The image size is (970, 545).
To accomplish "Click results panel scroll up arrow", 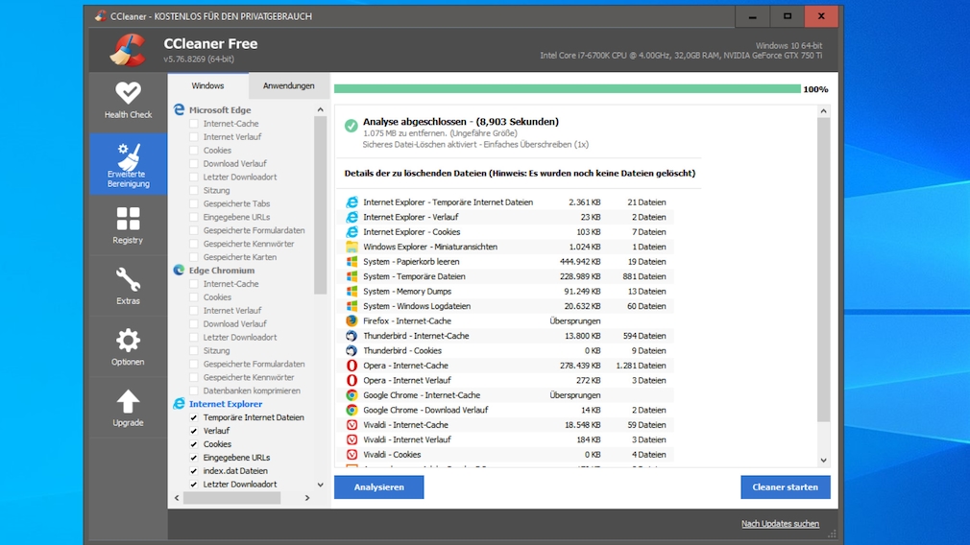I will (x=823, y=111).
